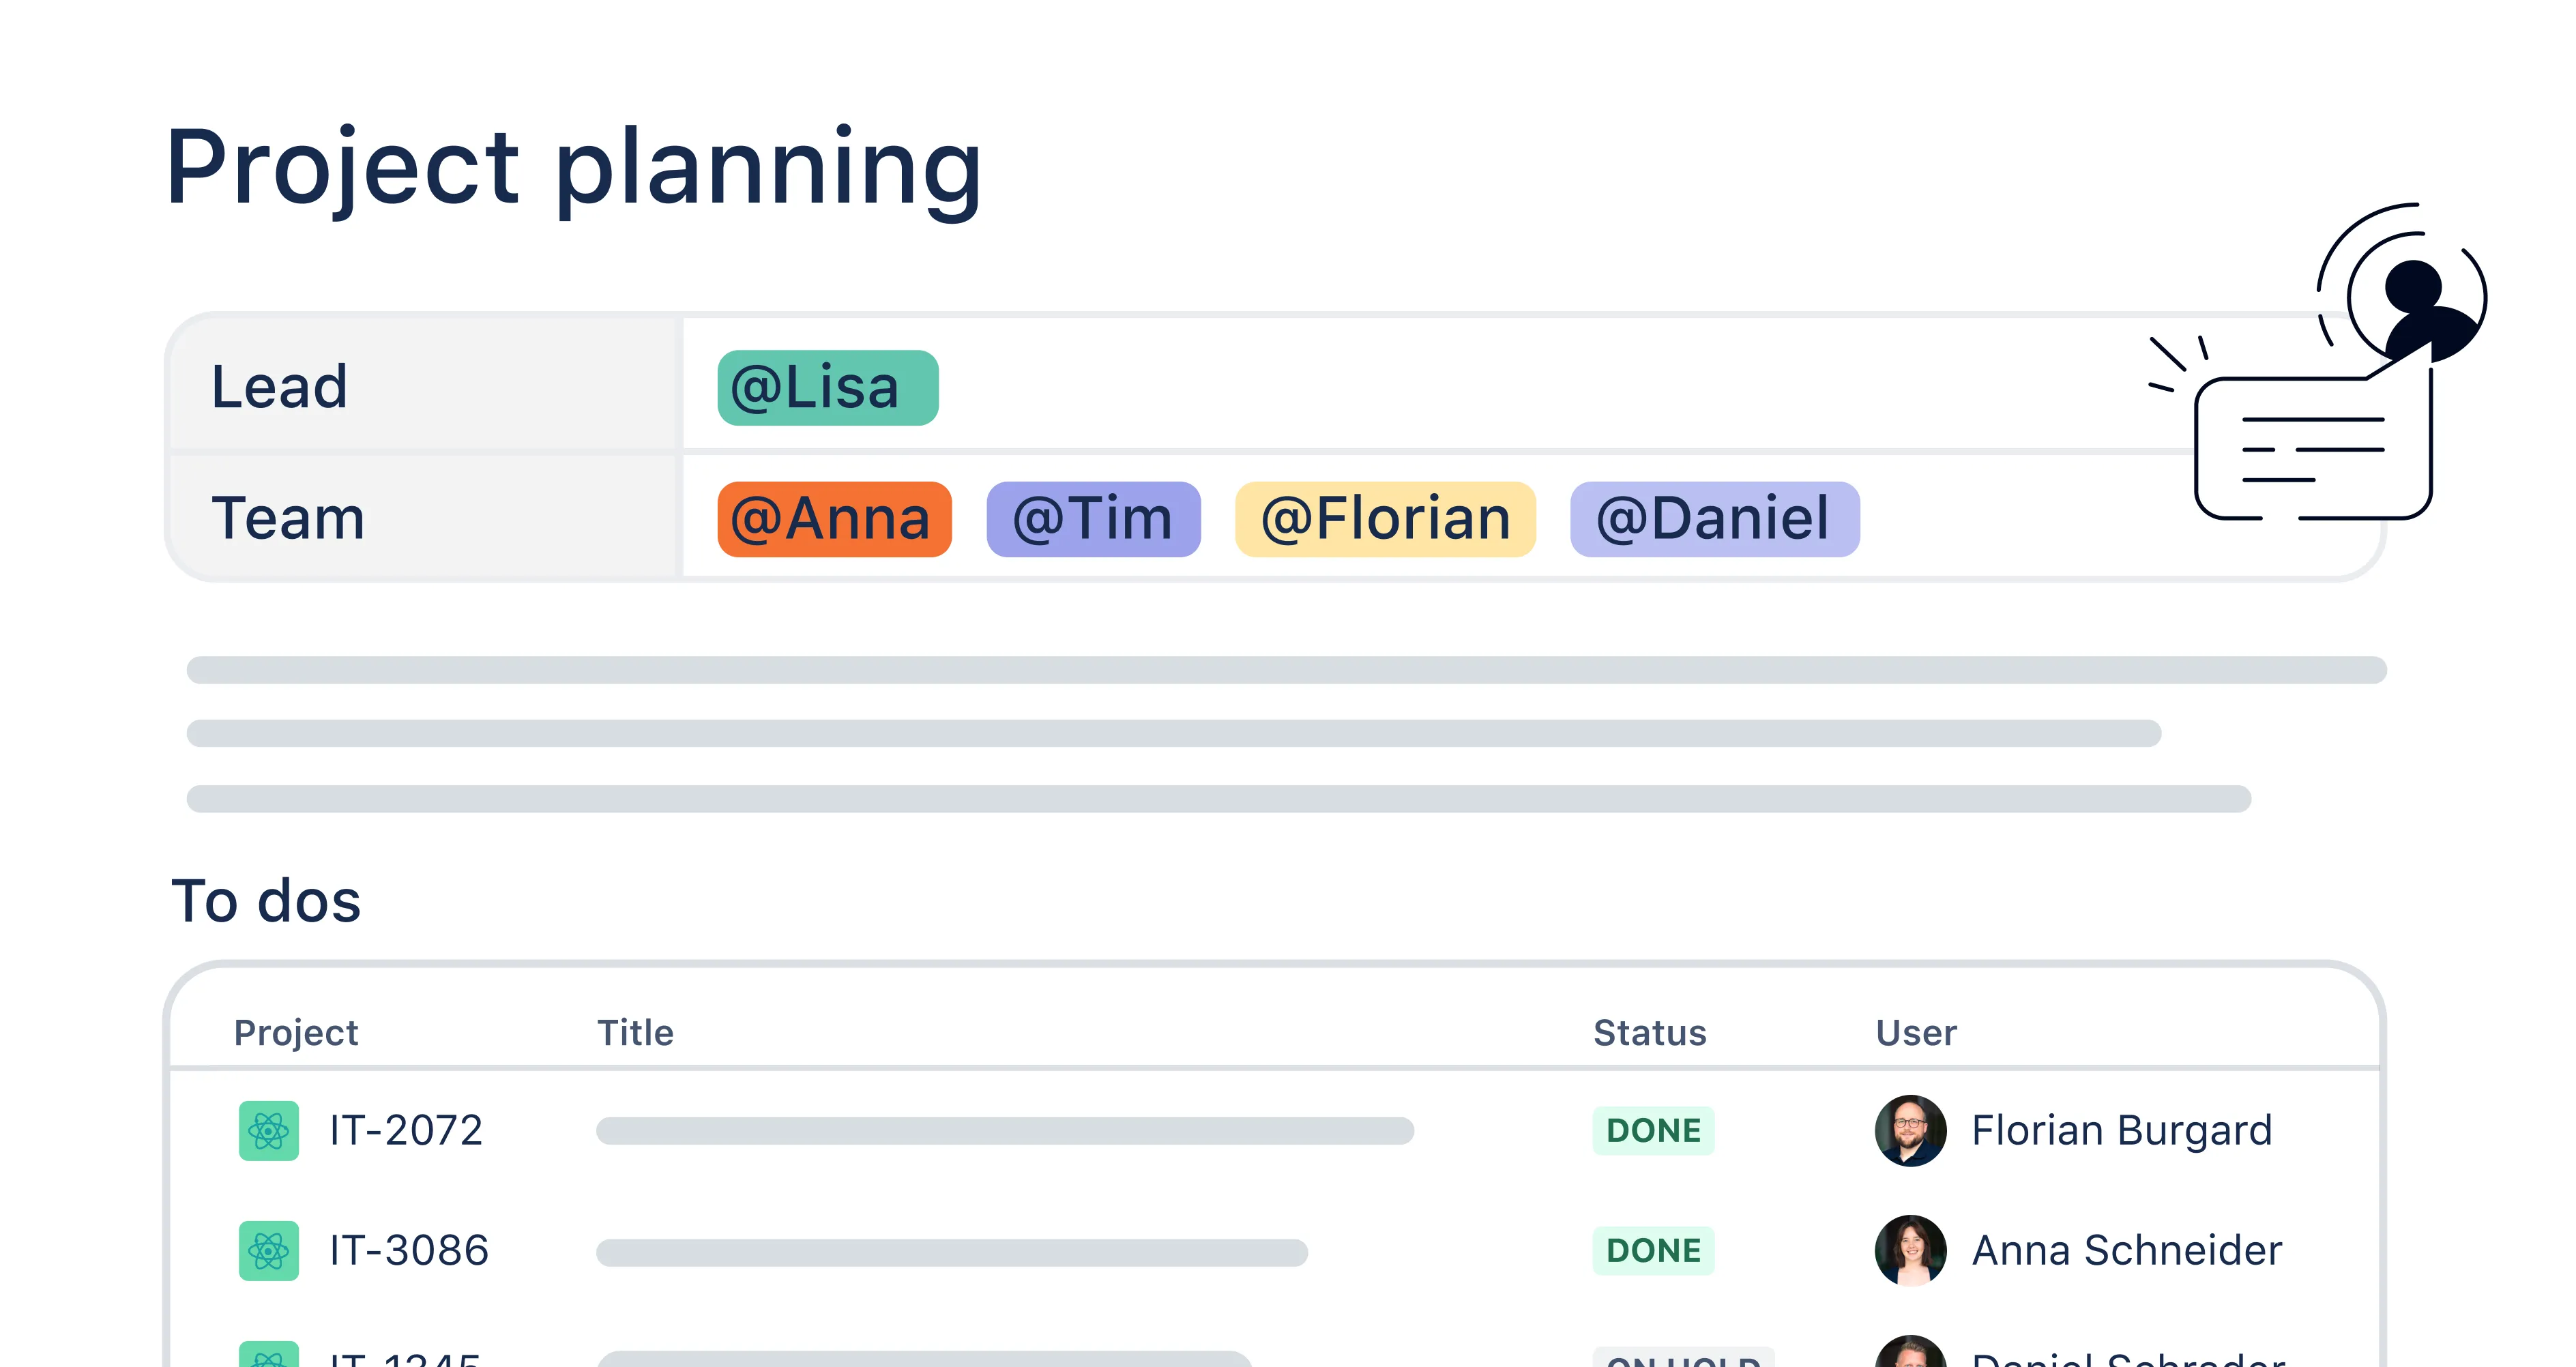Viewport: 2576px width, 1367px height.
Task: Click the DONE status of IT-3086
Action: point(1653,1250)
